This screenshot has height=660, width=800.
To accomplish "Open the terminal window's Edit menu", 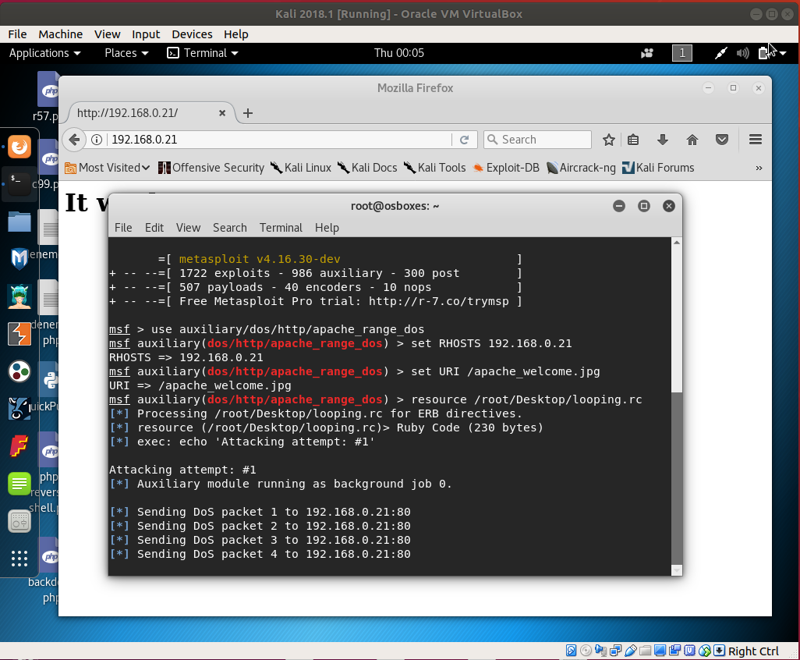I will point(154,228).
